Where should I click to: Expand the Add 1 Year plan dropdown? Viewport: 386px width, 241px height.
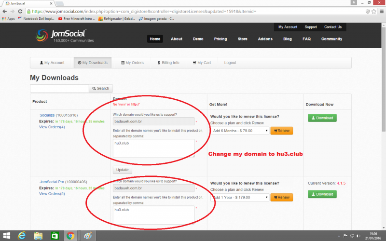click(x=239, y=197)
